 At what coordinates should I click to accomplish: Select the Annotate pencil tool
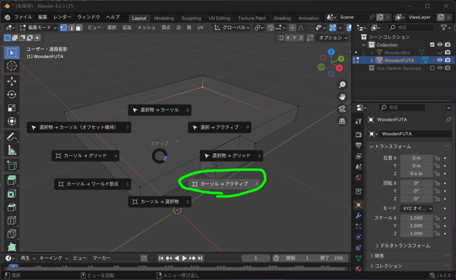(x=12, y=136)
